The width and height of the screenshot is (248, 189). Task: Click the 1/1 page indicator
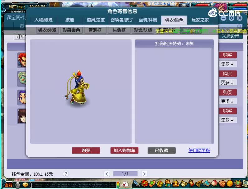[125, 174]
